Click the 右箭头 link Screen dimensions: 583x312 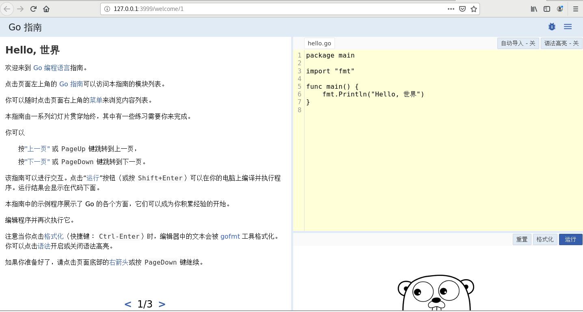pos(119,262)
